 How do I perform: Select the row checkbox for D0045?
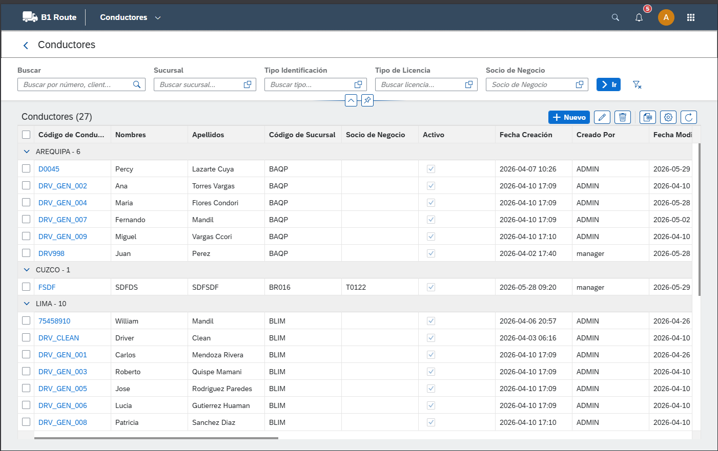(x=26, y=168)
